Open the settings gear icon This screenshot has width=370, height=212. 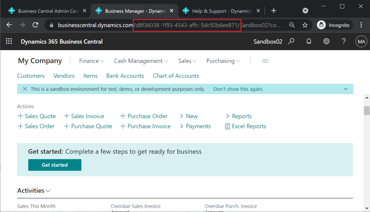(326, 41)
